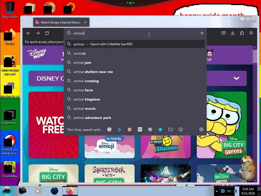Search this time with DuckDuckGo
This screenshot has width=261, height=196.
click(x=129, y=129)
